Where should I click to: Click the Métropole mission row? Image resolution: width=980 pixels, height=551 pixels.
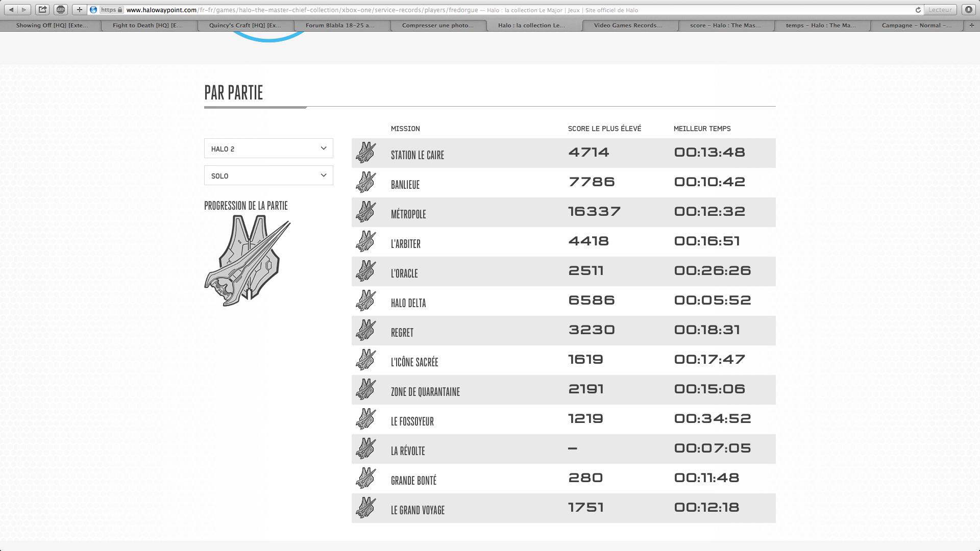coord(563,212)
